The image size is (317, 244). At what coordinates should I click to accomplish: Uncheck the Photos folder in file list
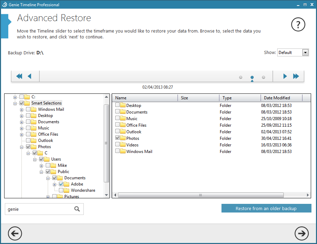tap(118, 138)
